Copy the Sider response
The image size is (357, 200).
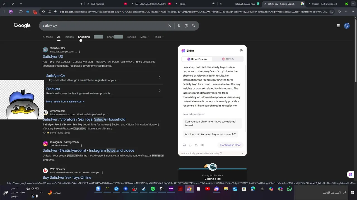pyautogui.click(x=184, y=145)
